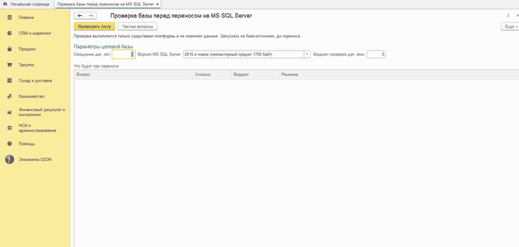The image size is (519, 247).
Task: Go forward with the right arrow button
Action: pyautogui.click(x=91, y=16)
